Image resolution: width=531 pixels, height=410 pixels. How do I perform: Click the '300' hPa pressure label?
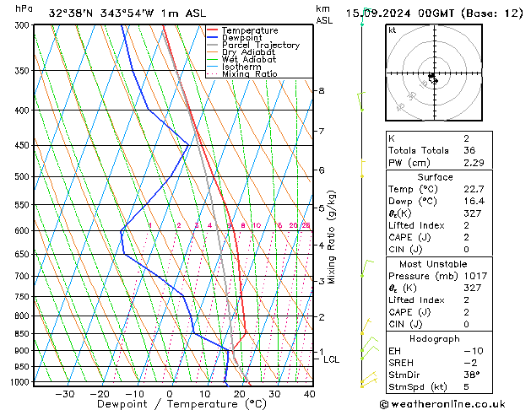[24, 25]
